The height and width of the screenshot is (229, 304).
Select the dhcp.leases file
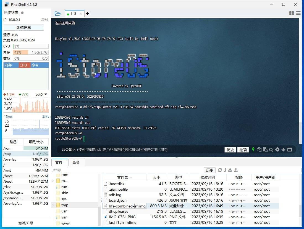click(x=191, y=211)
